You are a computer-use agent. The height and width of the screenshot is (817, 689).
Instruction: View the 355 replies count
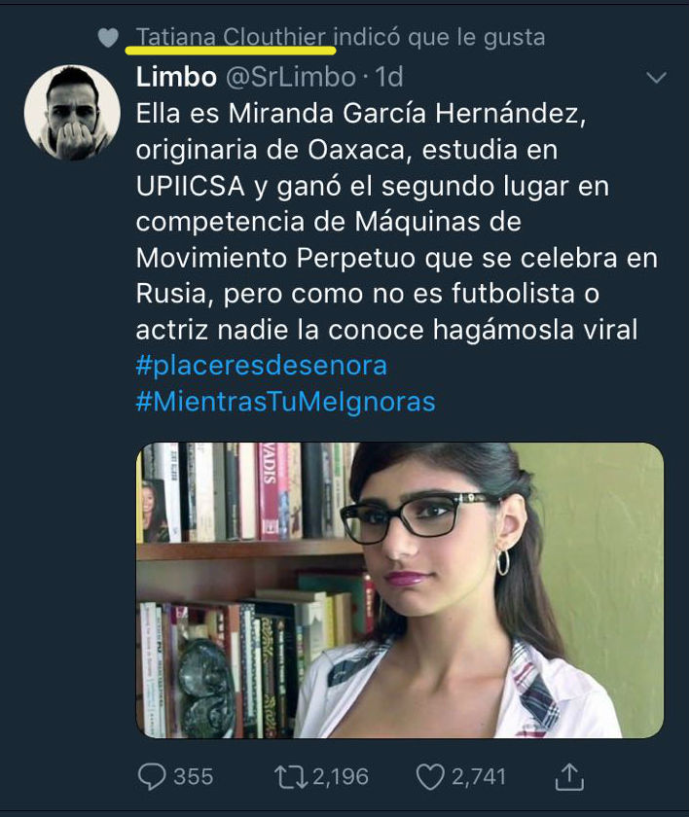click(193, 777)
